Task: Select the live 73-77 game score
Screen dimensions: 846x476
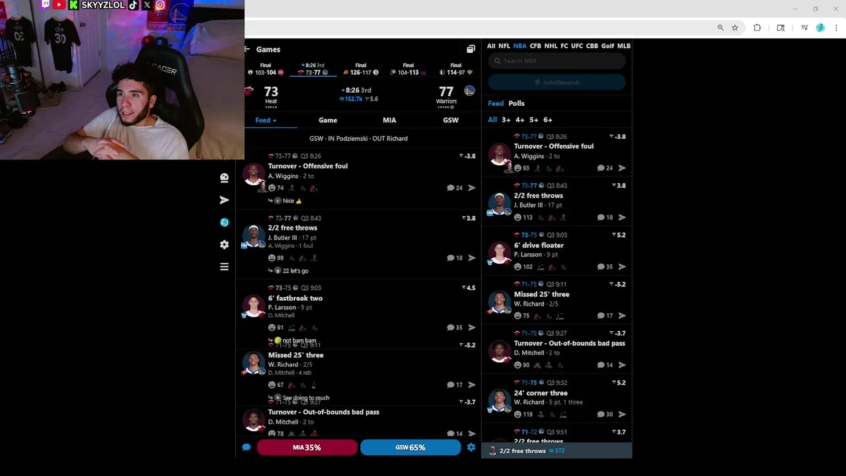Action: click(x=313, y=69)
